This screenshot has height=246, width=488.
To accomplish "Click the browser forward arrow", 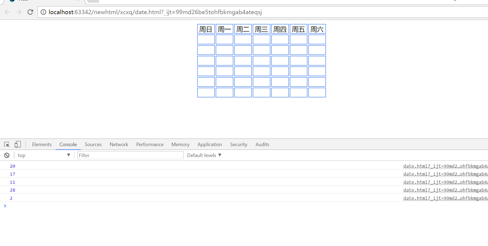I will (x=19, y=12).
